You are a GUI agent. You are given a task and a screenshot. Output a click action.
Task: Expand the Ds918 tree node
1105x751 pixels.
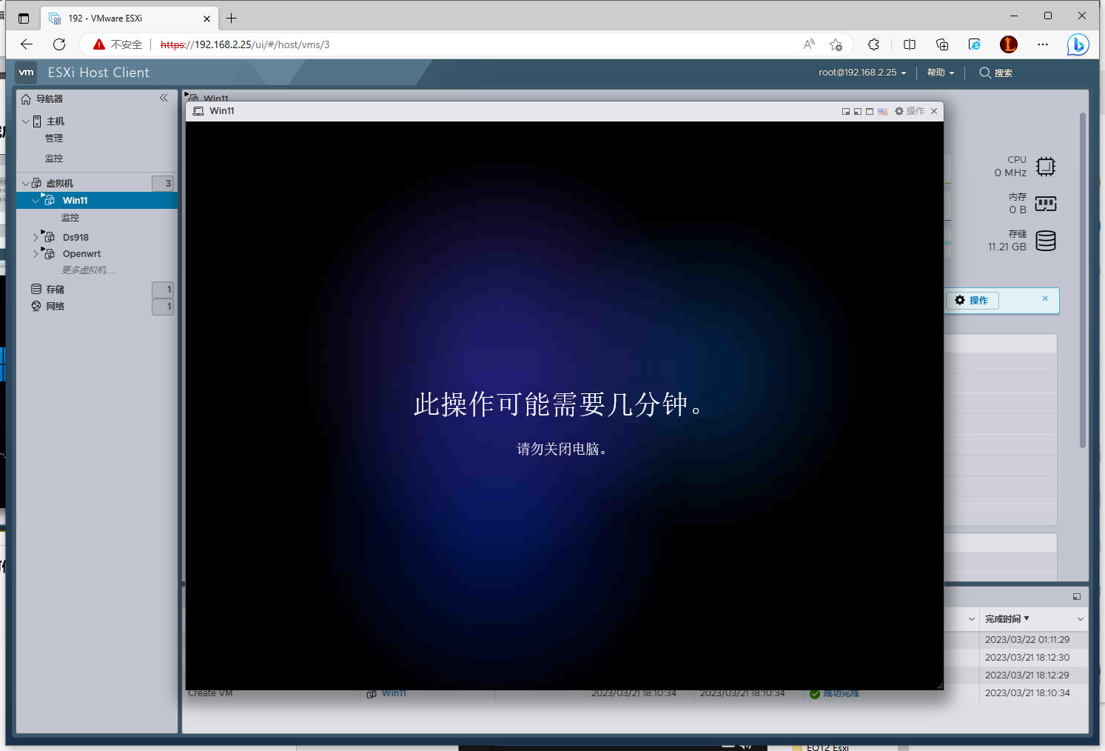(x=36, y=237)
